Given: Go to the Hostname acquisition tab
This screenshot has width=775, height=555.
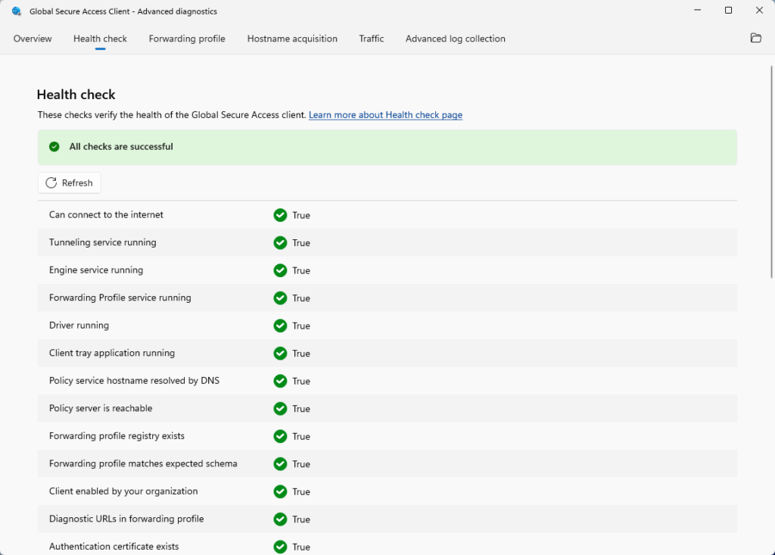Looking at the screenshot, I should point(292,39).
